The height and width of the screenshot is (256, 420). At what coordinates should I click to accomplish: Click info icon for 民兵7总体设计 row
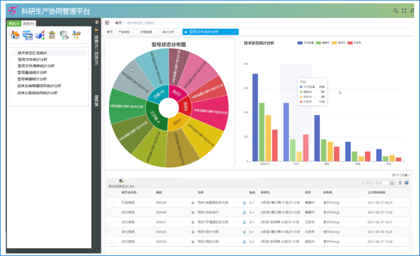tap(244, 213)
